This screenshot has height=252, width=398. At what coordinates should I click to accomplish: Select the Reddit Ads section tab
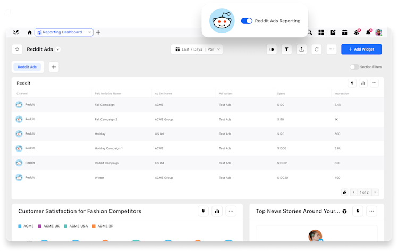(x=27, y=67)
